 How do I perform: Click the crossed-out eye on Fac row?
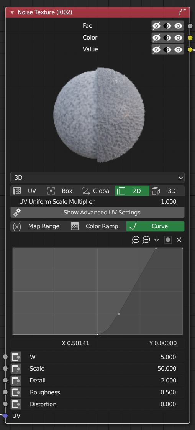pyautogui.click(x=157, y=26)
